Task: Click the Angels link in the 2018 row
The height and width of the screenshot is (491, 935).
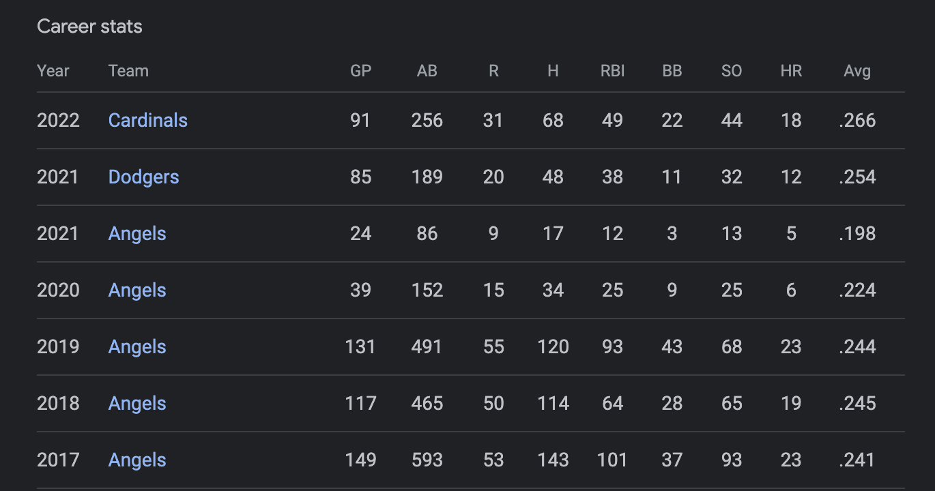Action: (x=137, y=404)
